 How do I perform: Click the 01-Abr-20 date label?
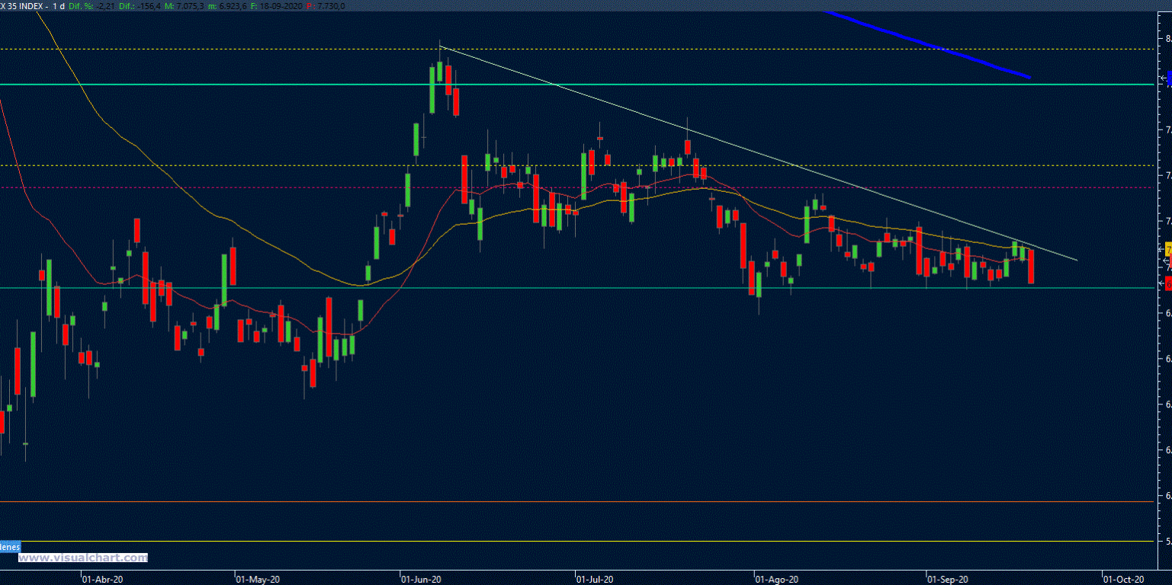pyautogui.click(x=102, y=579)
